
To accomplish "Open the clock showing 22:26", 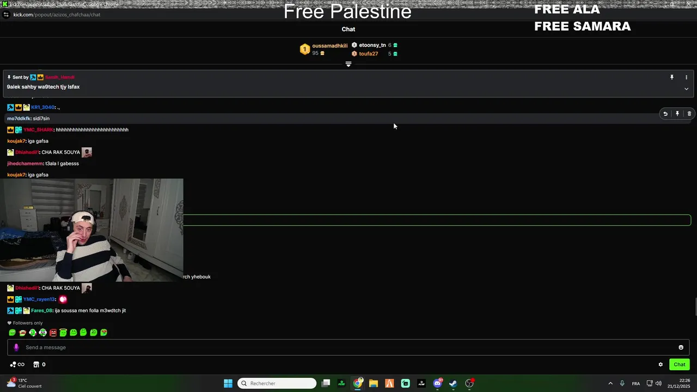I will 680,383.
